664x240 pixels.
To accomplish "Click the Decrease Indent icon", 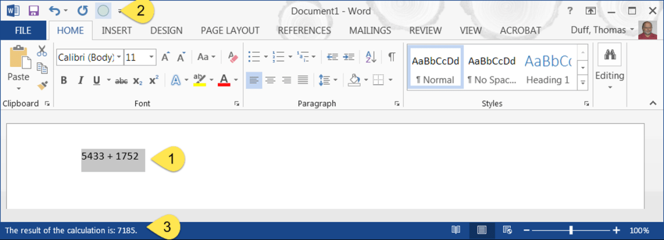I will pyautogui.click(x=333, y=57).
